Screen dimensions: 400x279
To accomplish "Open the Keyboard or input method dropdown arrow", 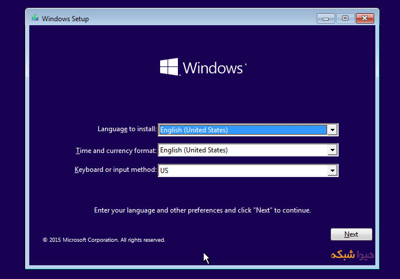I will (332, 170).
